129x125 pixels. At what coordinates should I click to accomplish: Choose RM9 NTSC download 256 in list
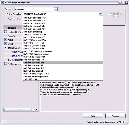coord(63,40)
